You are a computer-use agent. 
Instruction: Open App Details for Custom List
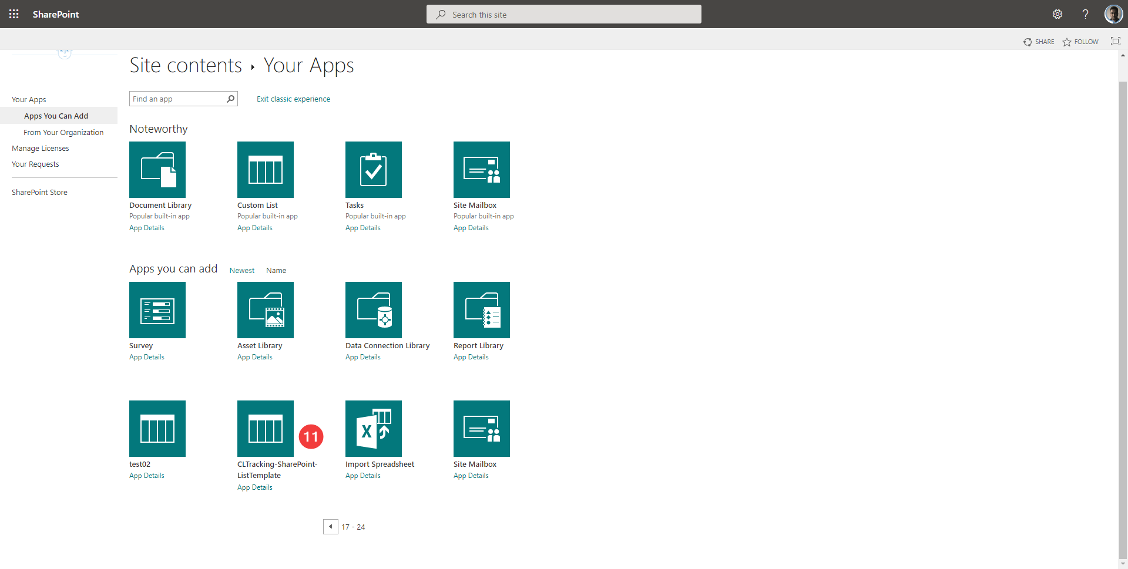coord(255,228)
